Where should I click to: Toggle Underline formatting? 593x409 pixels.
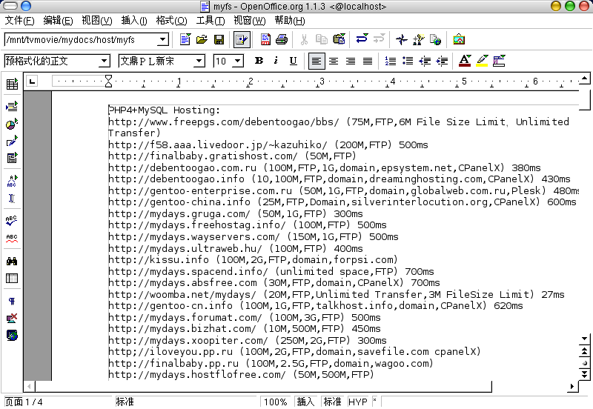(x=293, y=61)
